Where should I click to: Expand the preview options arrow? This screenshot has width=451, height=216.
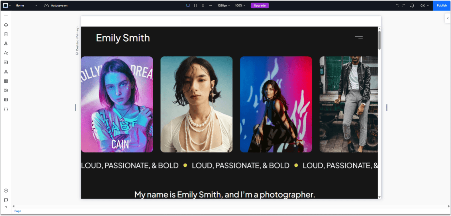pos(428,5)
